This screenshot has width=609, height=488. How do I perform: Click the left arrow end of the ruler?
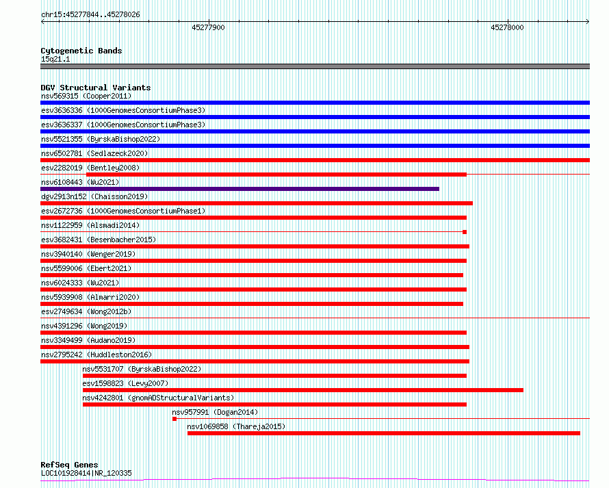[42, 22]
